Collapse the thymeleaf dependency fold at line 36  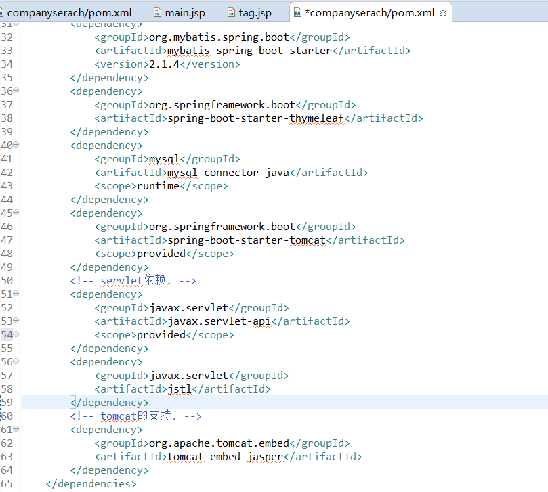pos(15,91)
